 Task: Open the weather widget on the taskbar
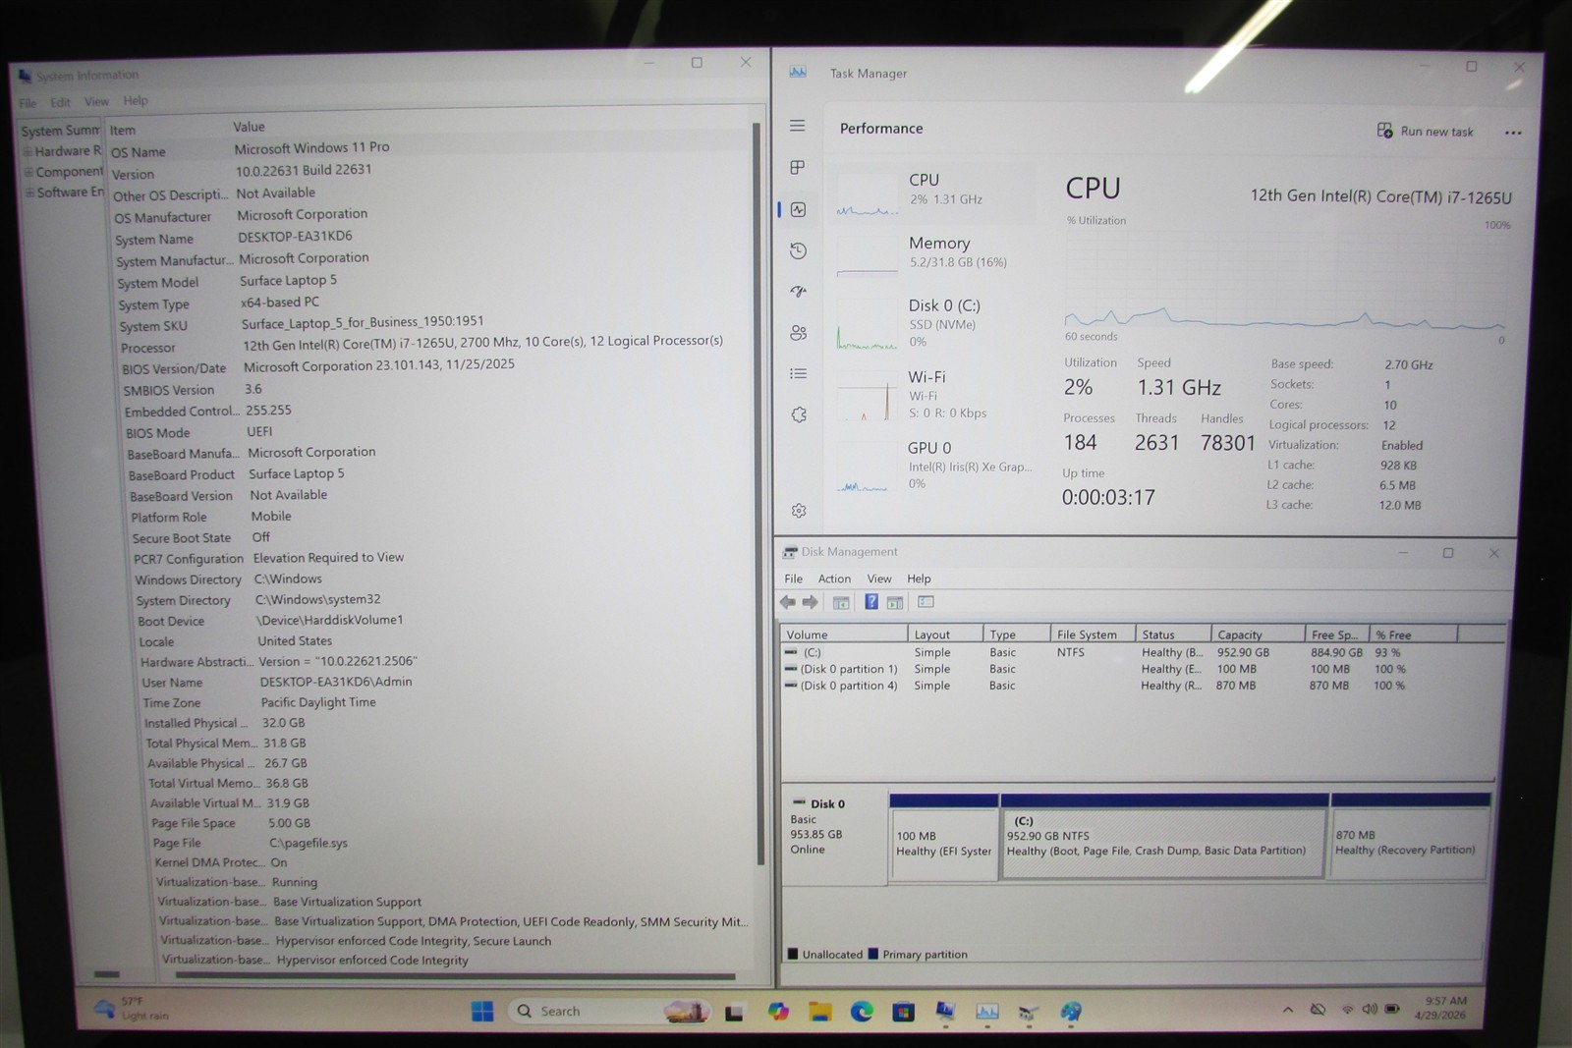point(133,1009)
